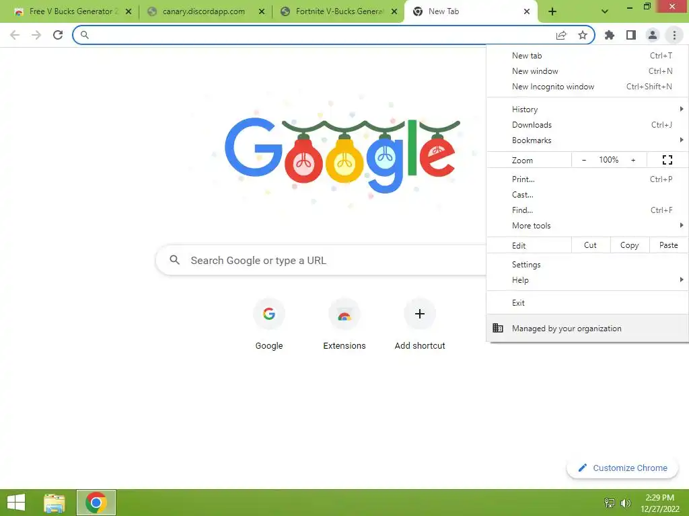Choose New window menu entry
The width and height of the screenshot is (689, 516).
pos(587,71)
